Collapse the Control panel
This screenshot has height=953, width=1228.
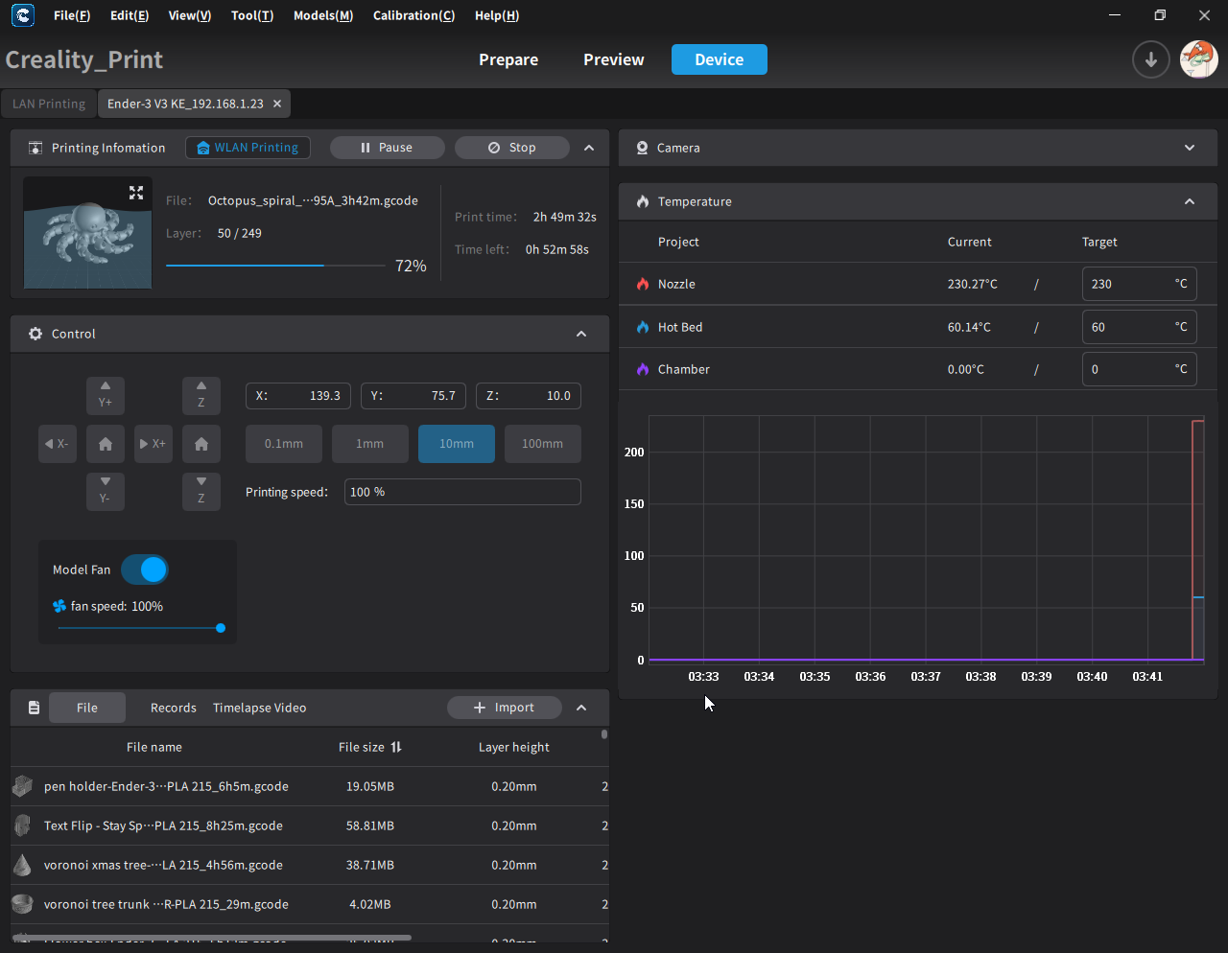(x=581, y=334)
